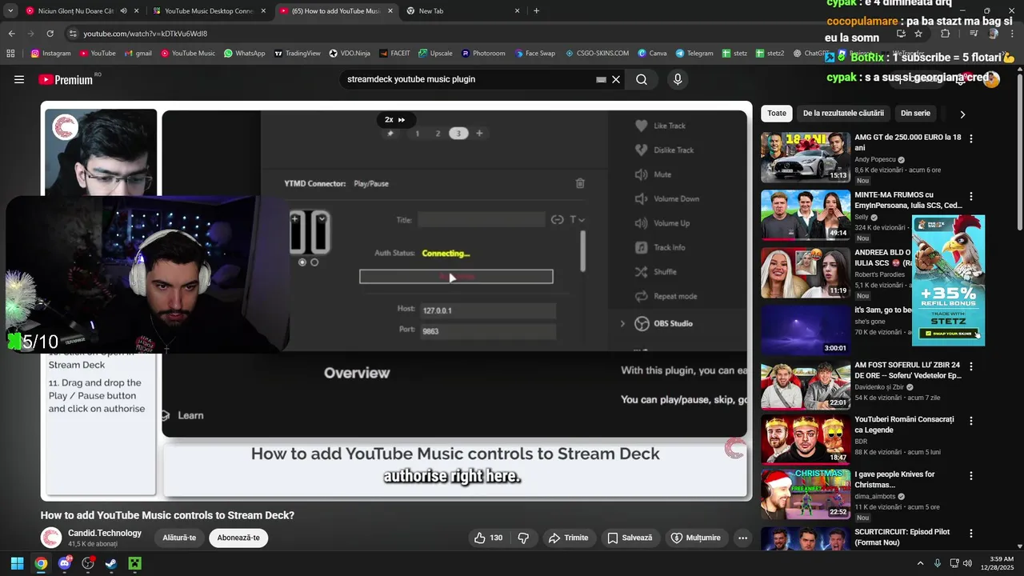Open volume tray icon
This screenshot has height=576, width=1024.
tap(967, 563)
